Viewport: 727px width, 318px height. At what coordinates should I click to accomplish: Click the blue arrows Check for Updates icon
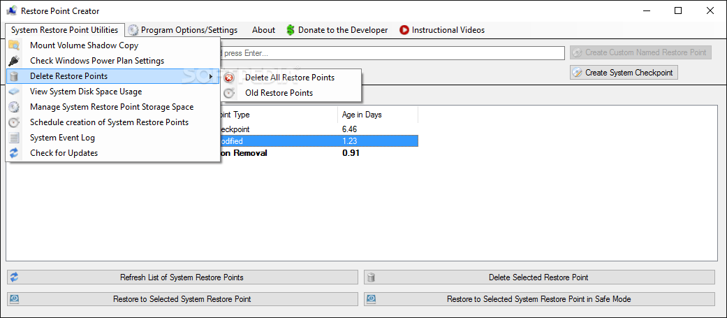click(x=14, y=153)
